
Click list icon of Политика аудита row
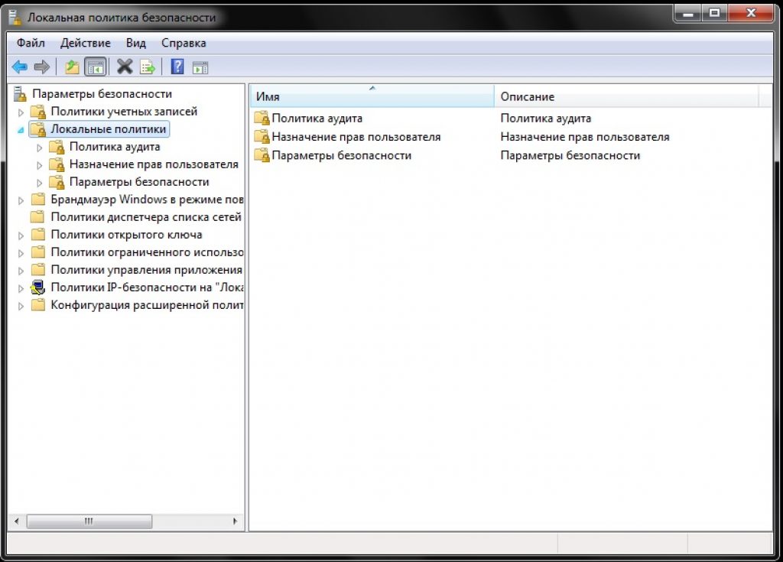coord(262,119)
